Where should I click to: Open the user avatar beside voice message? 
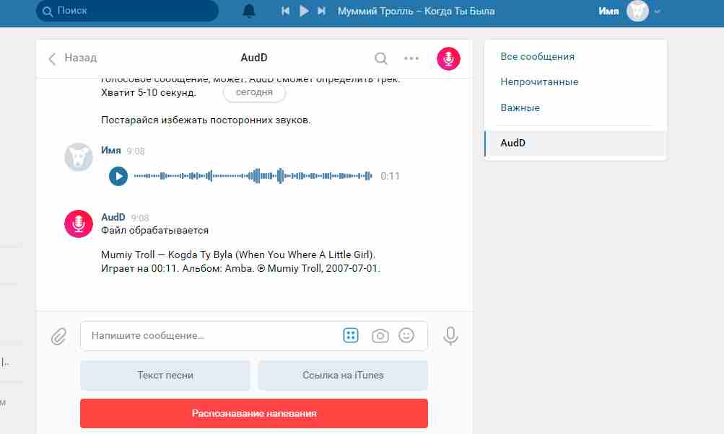[79, 157]
